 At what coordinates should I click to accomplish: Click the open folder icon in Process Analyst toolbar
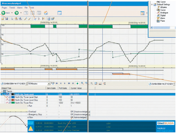[x=3, y=19]
